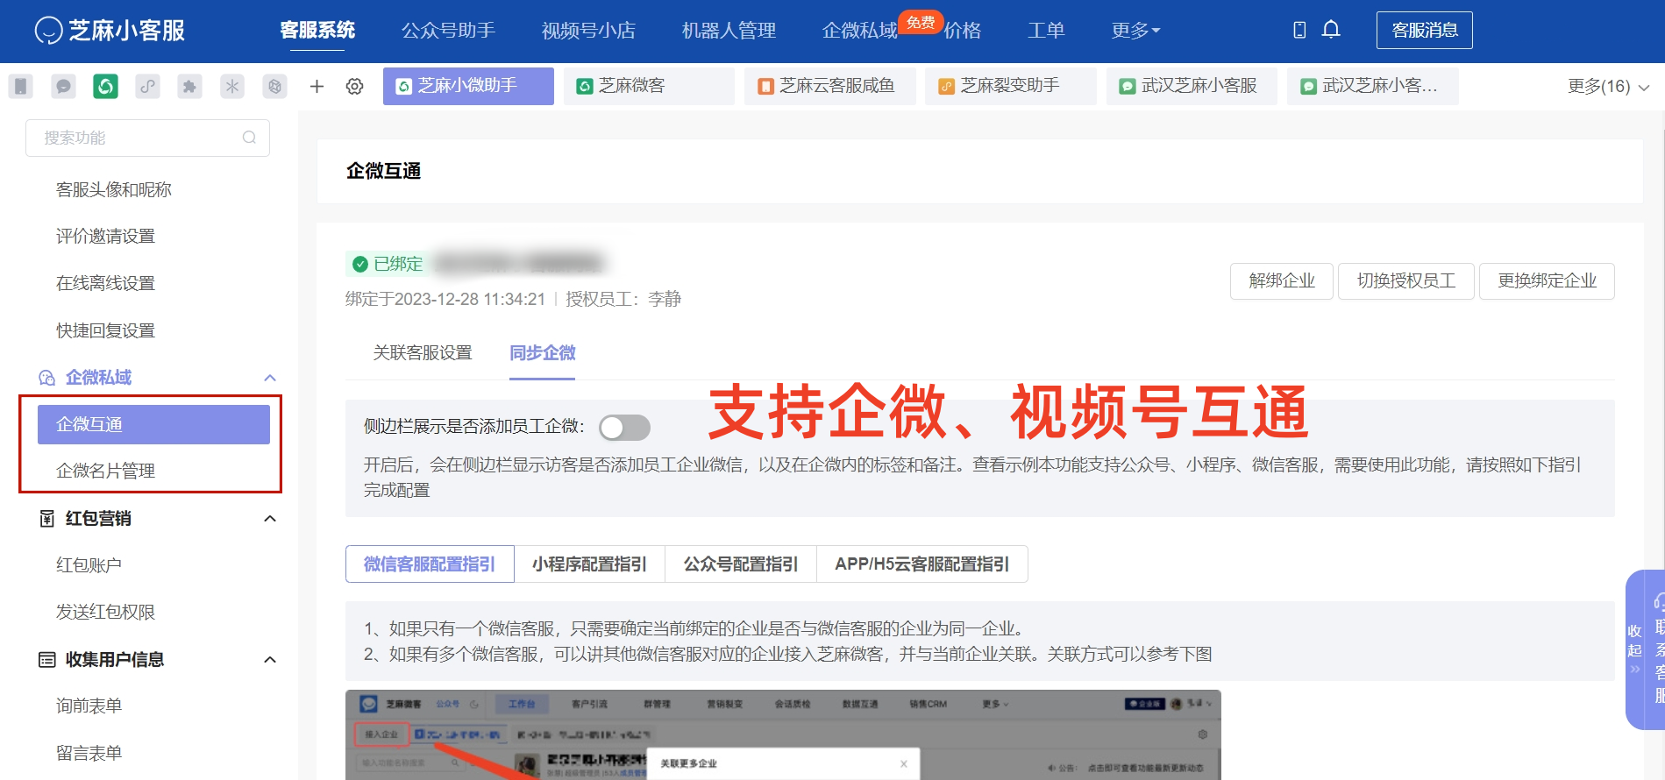This screenshot has width=1665, height=780.
Task: Expand 更多(16) accounts dropdown
Action: [1609, 87]
